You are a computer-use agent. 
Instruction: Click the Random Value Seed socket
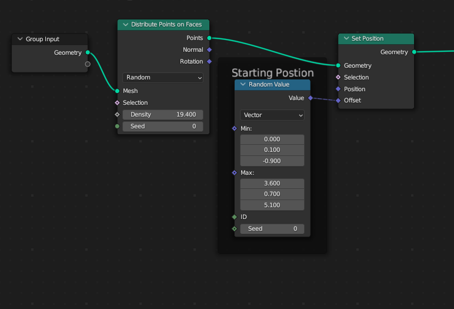[x=235, y=229]
